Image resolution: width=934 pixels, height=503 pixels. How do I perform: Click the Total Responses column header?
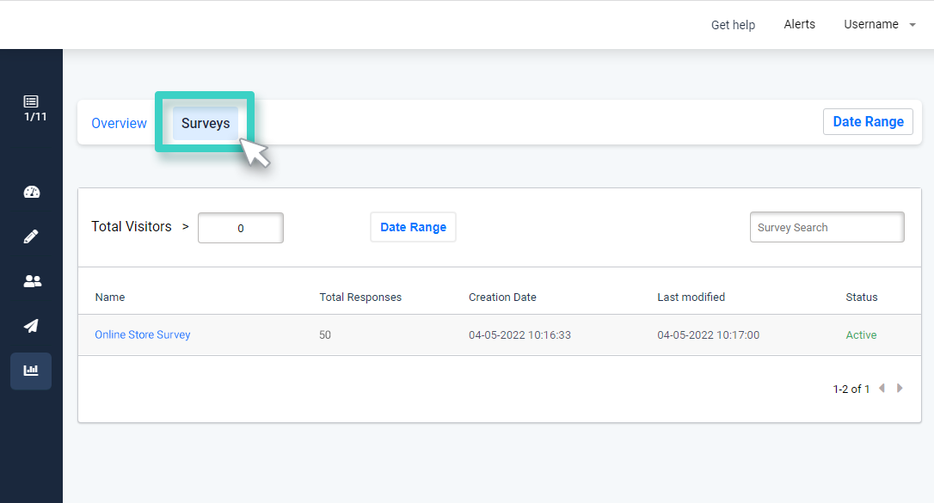tap(360, 297)
